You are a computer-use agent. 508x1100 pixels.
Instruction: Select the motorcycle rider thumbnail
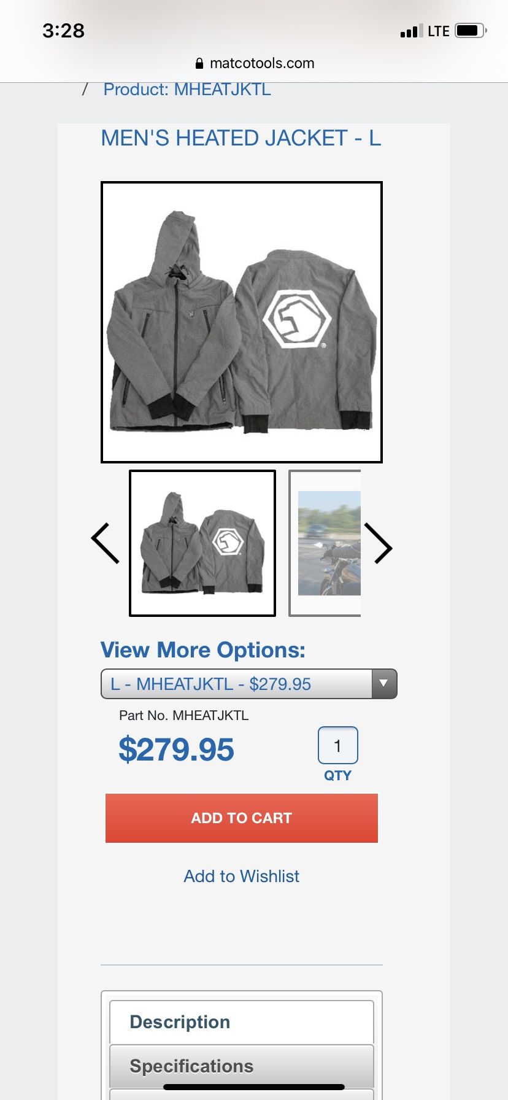(x=325, y=543)
